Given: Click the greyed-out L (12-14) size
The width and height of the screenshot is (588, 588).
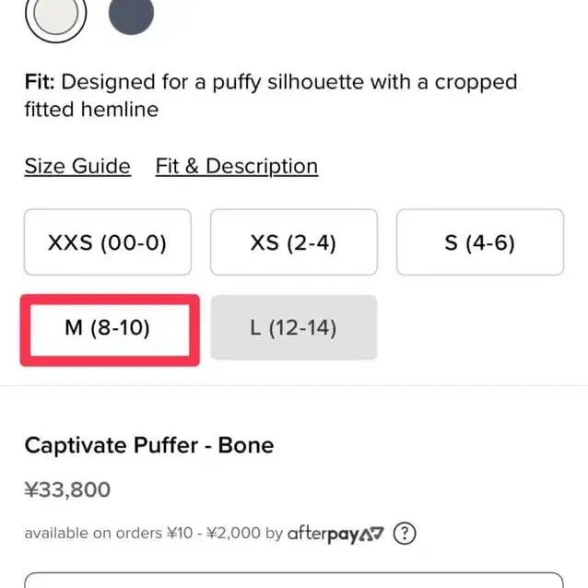Looking at the screenshot, I should coord(293,328).
